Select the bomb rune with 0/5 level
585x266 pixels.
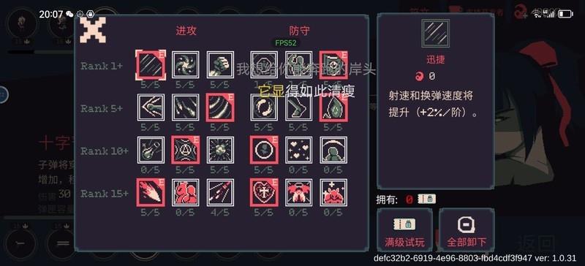click(151, 150)
